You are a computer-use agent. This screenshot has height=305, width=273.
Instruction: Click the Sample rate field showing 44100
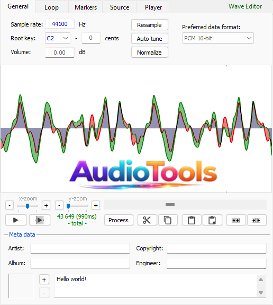(x=60, y=24)
